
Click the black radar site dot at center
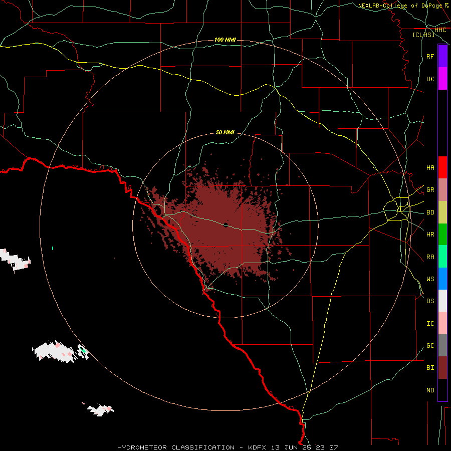226,225
